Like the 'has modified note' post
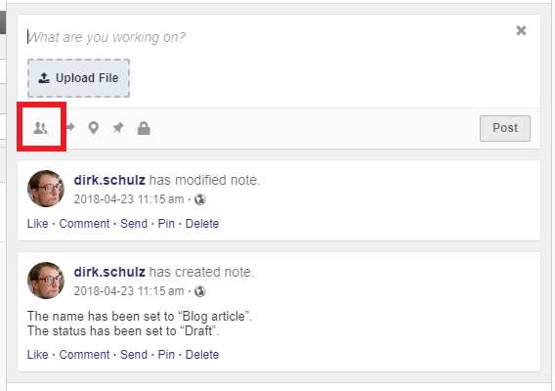 pos(37,224)
